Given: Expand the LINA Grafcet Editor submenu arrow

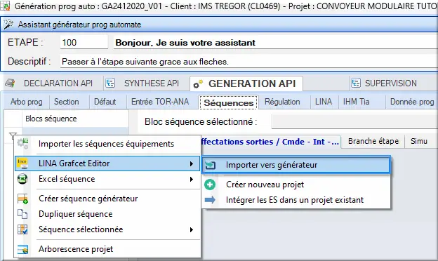Looking at the screenshot, I should click(192, 163).
